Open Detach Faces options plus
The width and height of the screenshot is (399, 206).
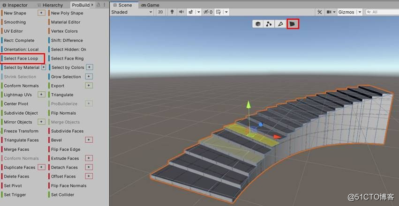[89, 167]
